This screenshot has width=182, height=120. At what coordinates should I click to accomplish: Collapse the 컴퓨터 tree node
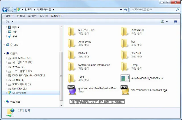[4, 53]
